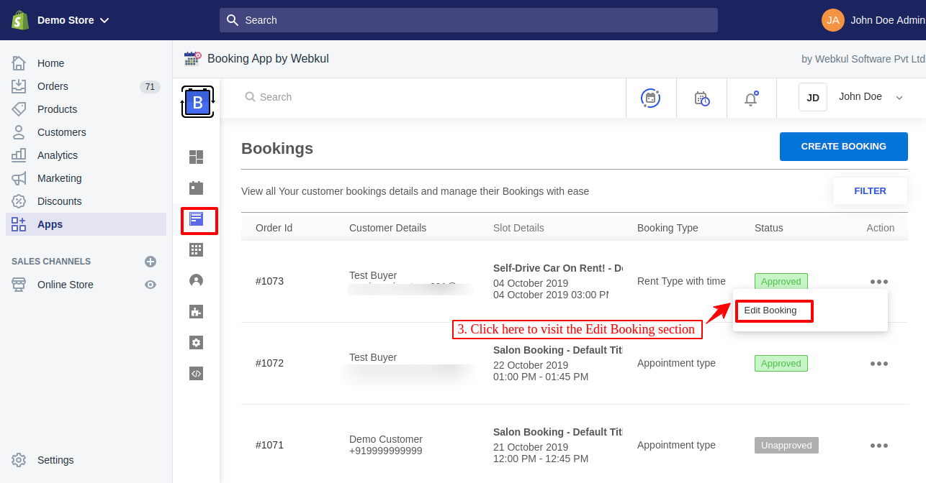The image size is (926, 483).
Task: Open the Dashboard icon in app sidebar
Action: coord(196,156)
